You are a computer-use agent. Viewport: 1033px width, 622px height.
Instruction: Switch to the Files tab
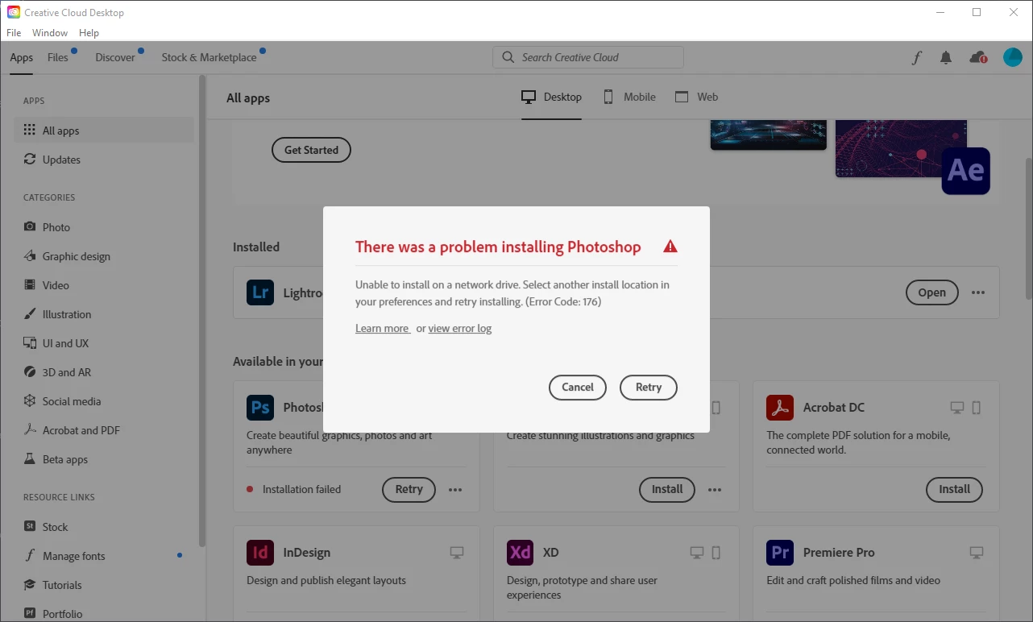[x=58, y=57]
